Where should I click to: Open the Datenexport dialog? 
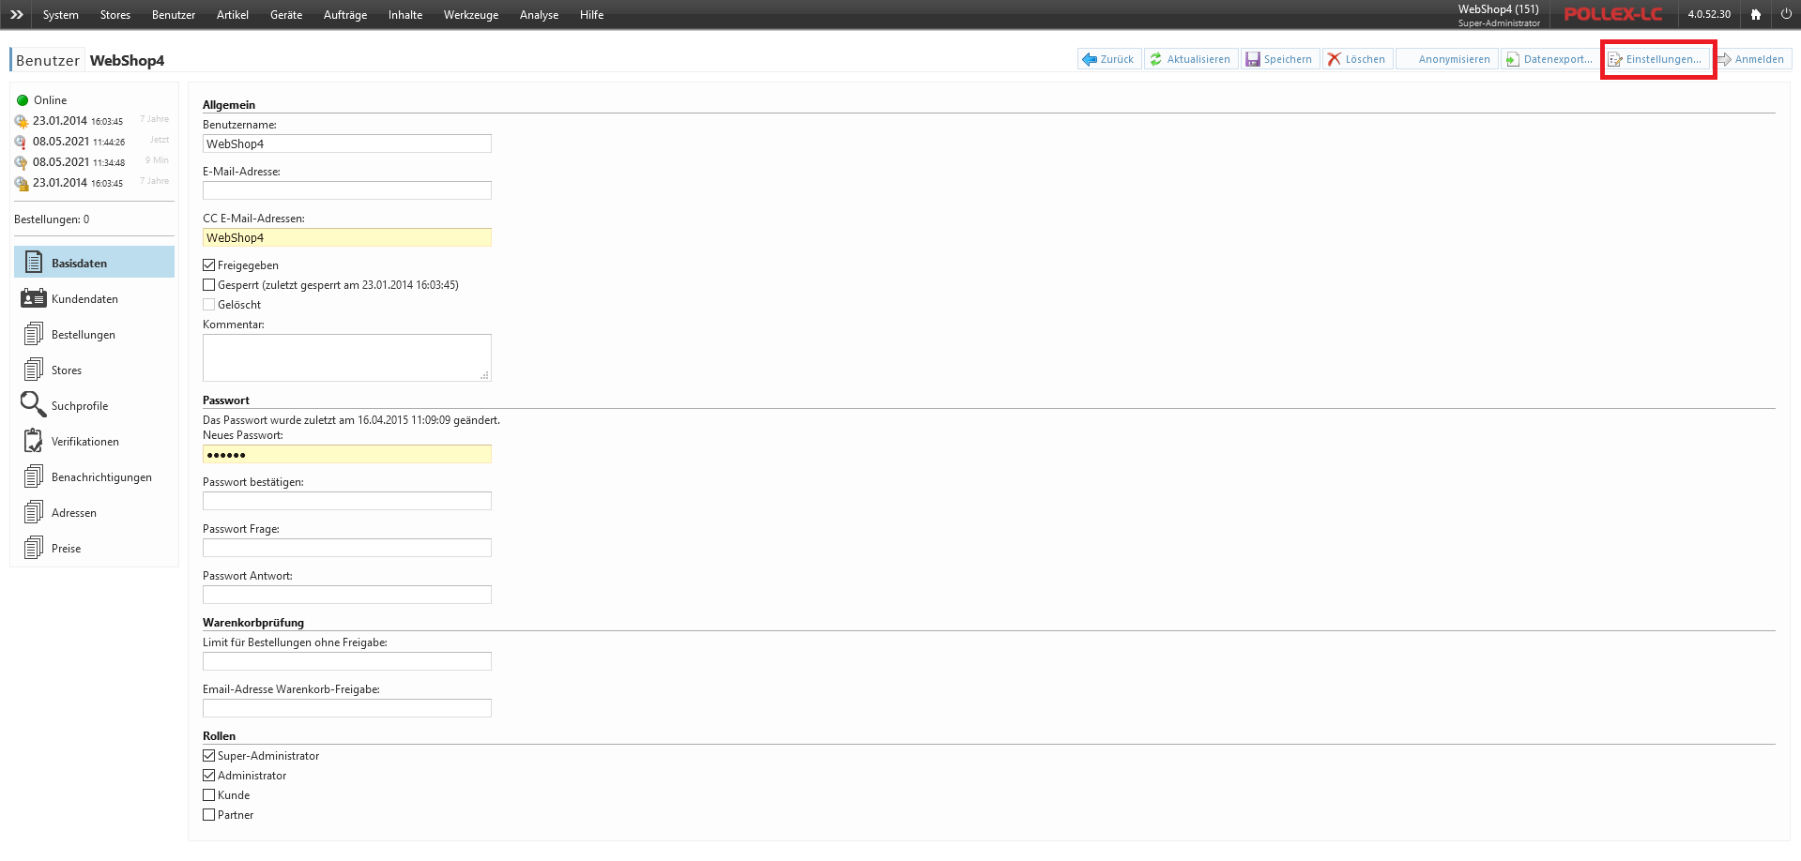click(1549, 59)
